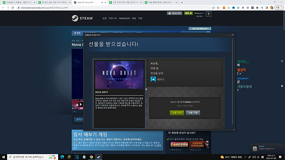Open the Steam Chat menu item
285x160 pixels.
pos(134,18)
